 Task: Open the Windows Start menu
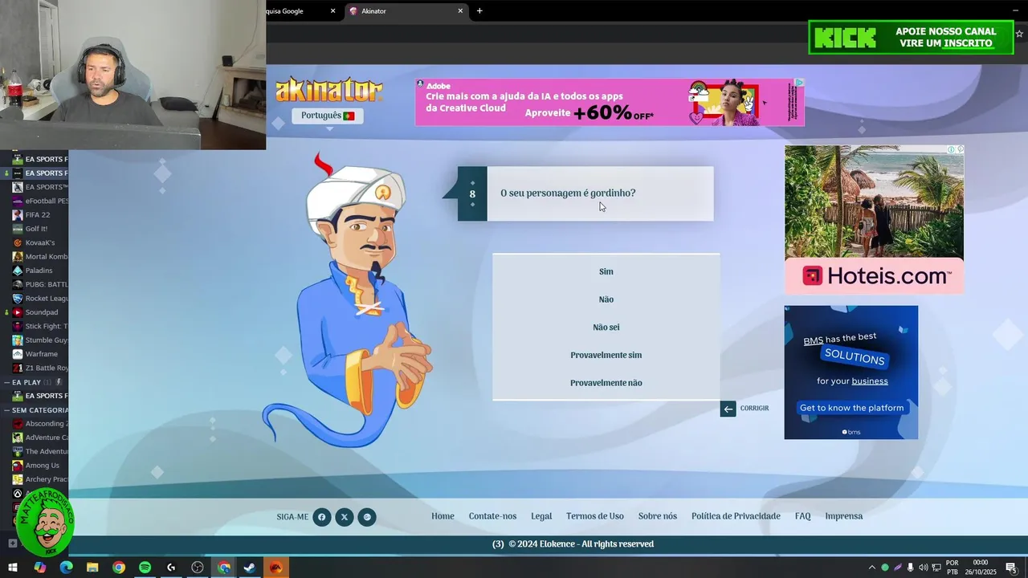coord(13,568)
